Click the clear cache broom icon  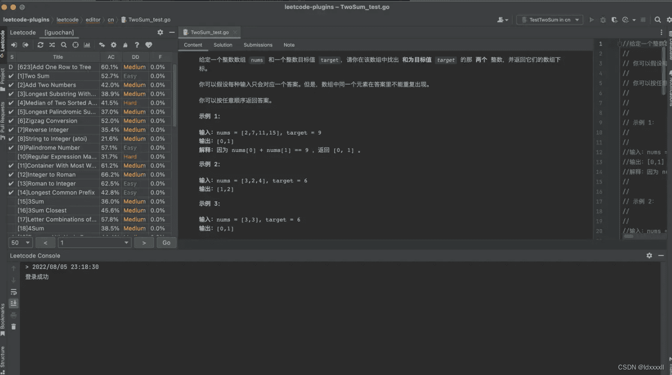point(125,45)
